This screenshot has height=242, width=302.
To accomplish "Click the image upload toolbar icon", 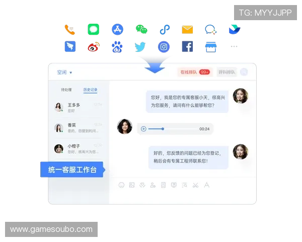I will pos(132,185).
